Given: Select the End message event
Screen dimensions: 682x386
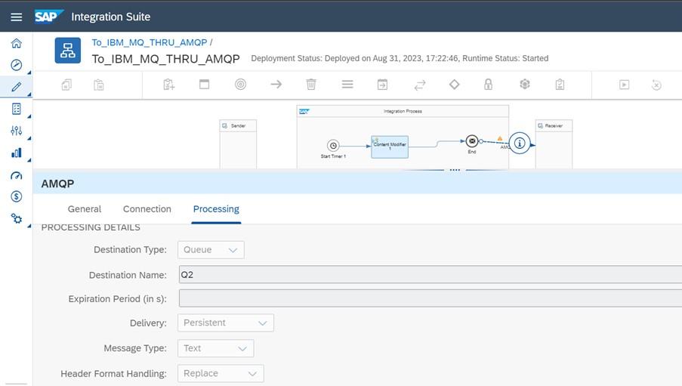Looking at the screenshot, I should (x=472, y=141).
